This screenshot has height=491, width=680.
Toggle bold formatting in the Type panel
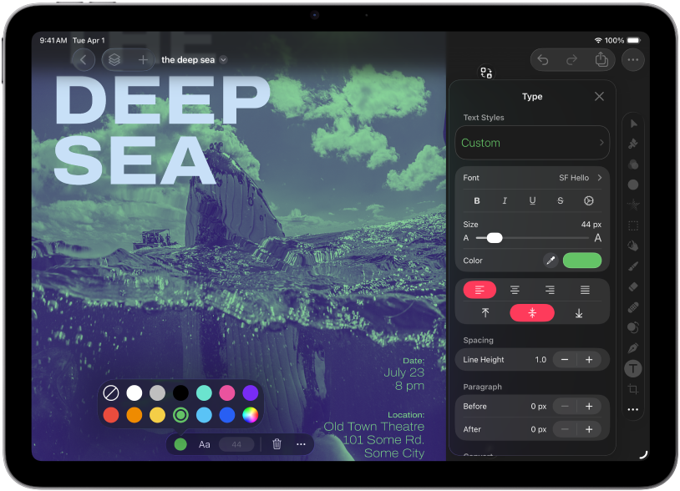(x=477, y=200)
